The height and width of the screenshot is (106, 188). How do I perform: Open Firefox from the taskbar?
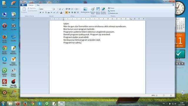tap(25, 104)
